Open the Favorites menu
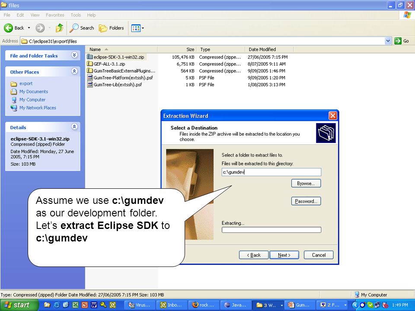This screenshot has width=415, height=311. click(55, 15)
